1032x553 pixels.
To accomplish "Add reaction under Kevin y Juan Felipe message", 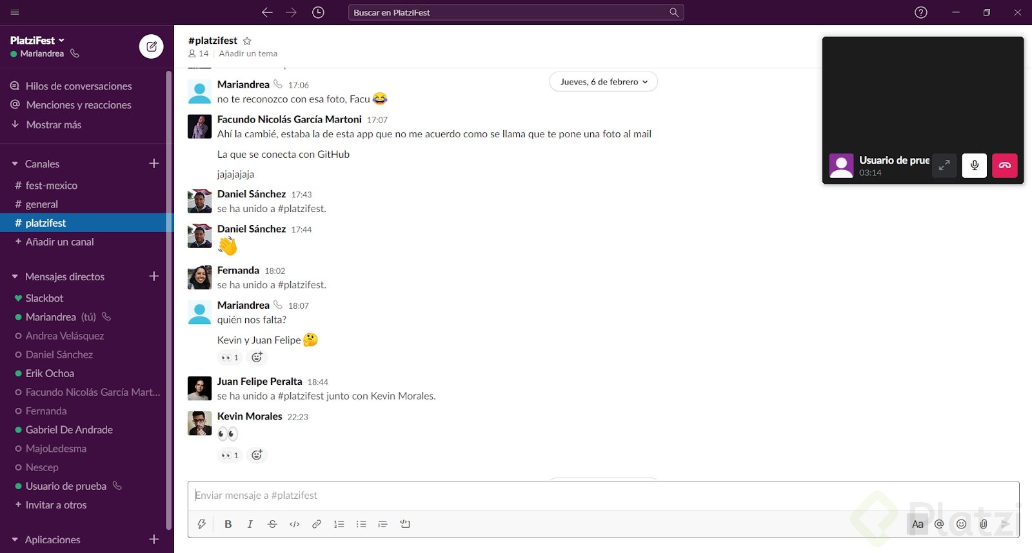I will click(257, 357).
